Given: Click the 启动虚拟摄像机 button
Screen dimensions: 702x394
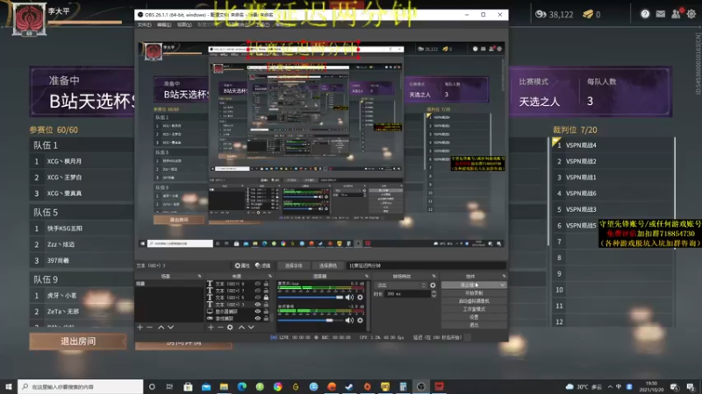Looking at the screenshot, I should pos(474,301).
